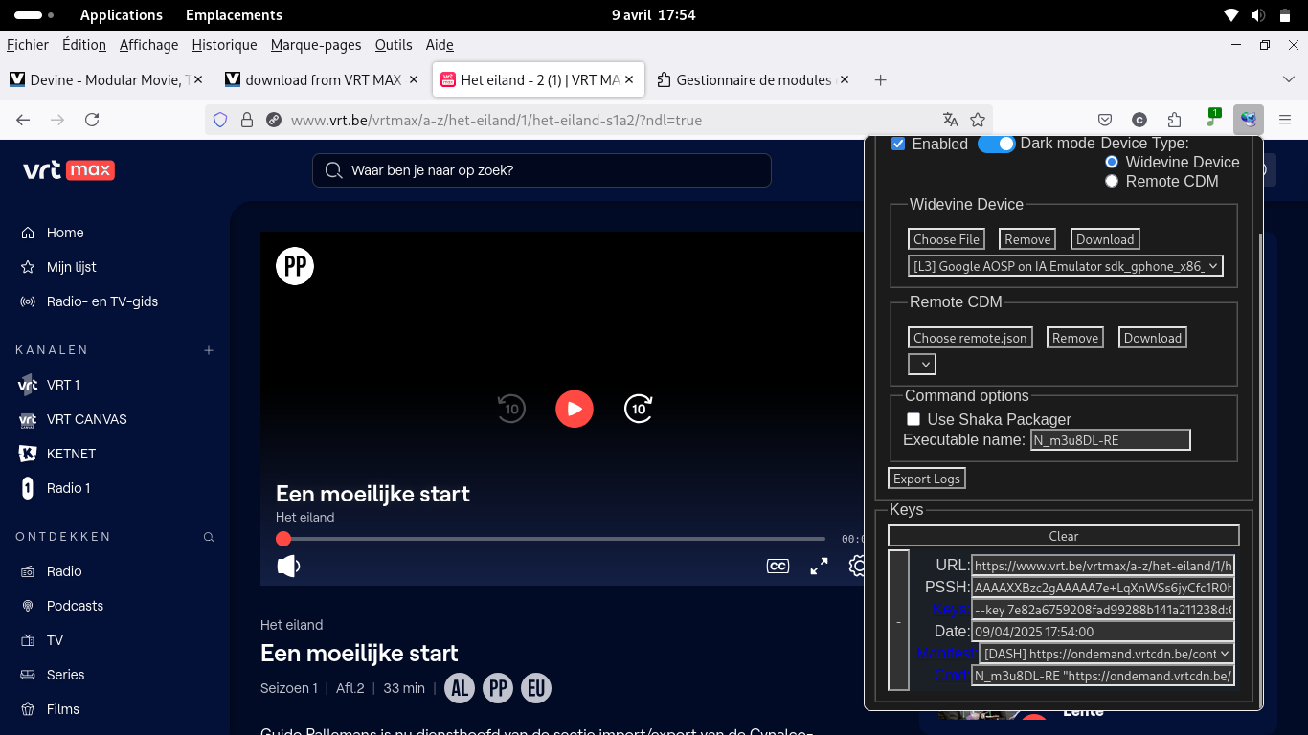The image size is (1308, 735).
Task: Download the Widevine Device file
Action: 1105,239
